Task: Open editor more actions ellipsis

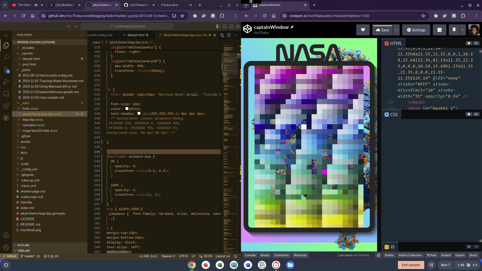Action: coord(235,35)
